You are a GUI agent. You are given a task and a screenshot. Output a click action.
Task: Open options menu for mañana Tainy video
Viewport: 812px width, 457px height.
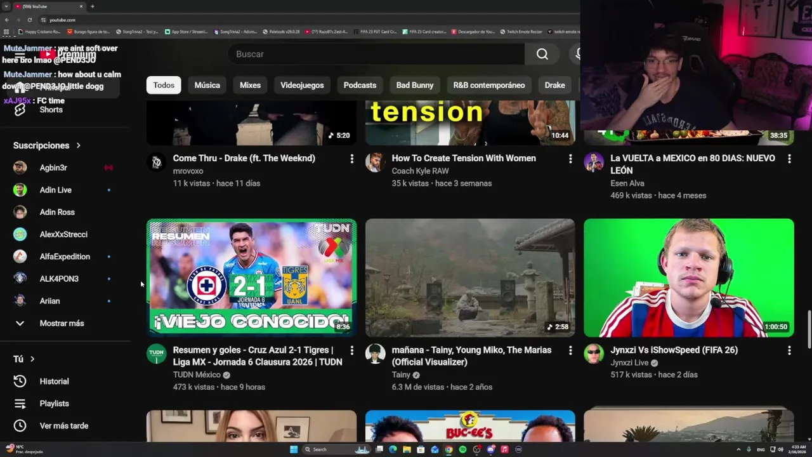click(570, 350)
